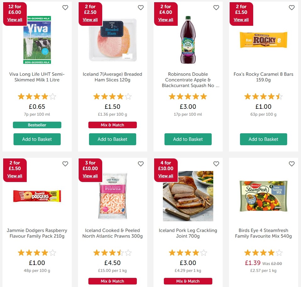Open 'View all' under 12 for £6.00
The height and width of the screenshot is (287, 301).
tap(15, 19)
